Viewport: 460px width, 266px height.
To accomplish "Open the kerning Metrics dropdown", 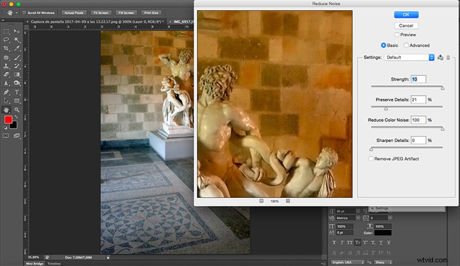I will pyautogui.click(x=358, y=218).
